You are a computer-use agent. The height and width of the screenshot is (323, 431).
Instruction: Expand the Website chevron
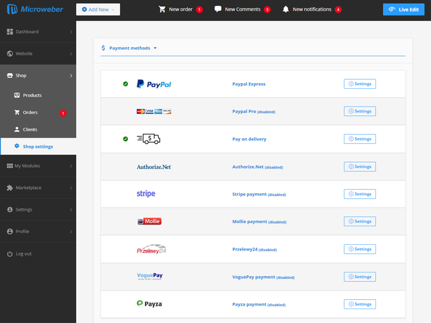71,54
